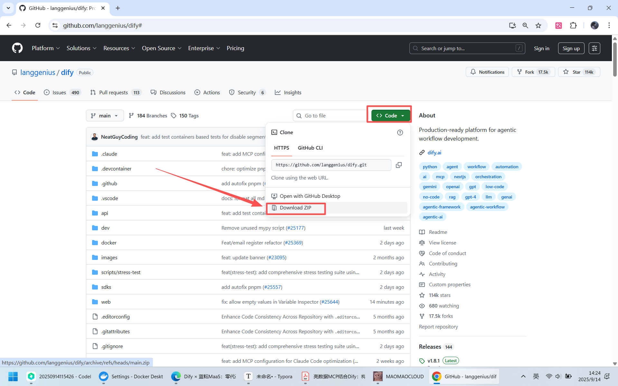Image resolution: width=618 pixels, height=386 pixels.
Task: Click the python topic tag
Action: [x=430, y=167]
